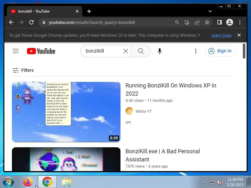Launch Firefox from the taskbar
This screenshot has width=251, height=188.
tap(28, 182)
